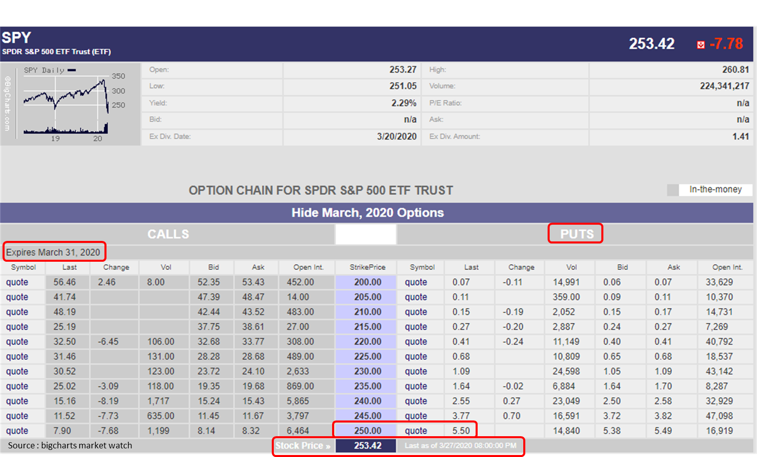Open the call quote link with Last 25.19

click(x=17, y=327)
